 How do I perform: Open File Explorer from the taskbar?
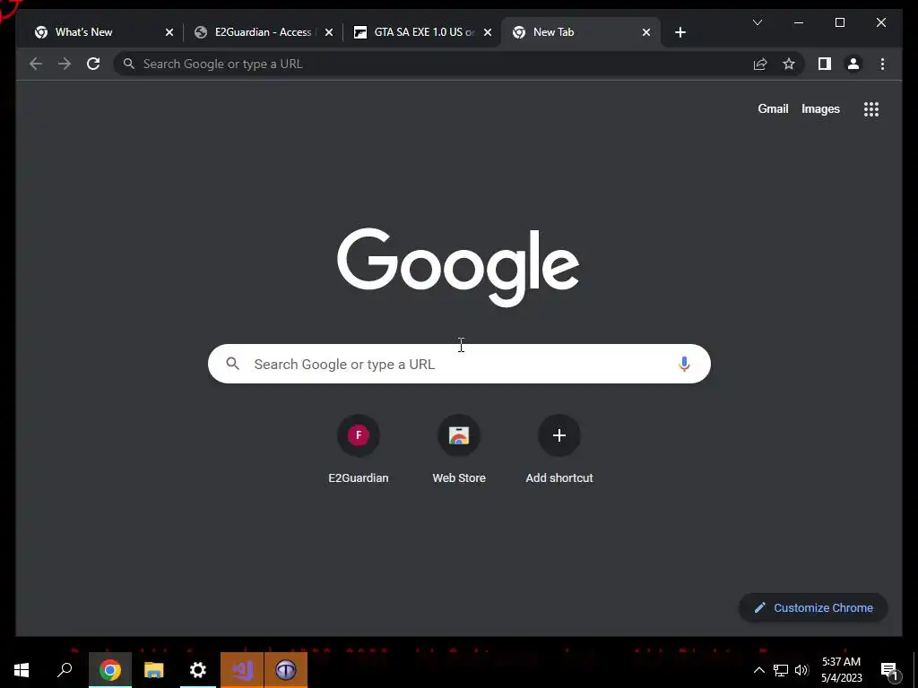154,670
